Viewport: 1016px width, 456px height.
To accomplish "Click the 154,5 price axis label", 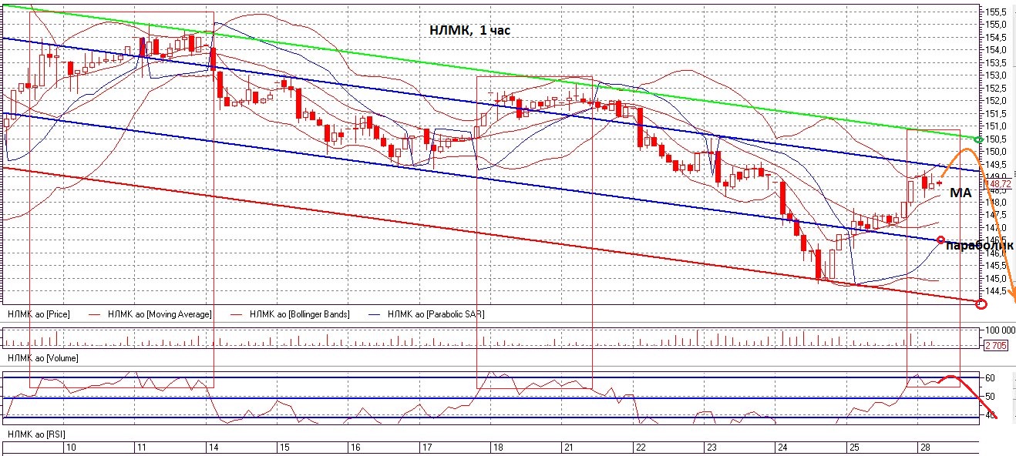I will point(997,38).
